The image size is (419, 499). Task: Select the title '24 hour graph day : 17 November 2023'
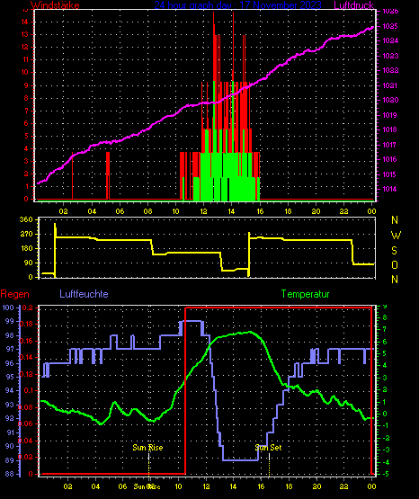[237, 5]
